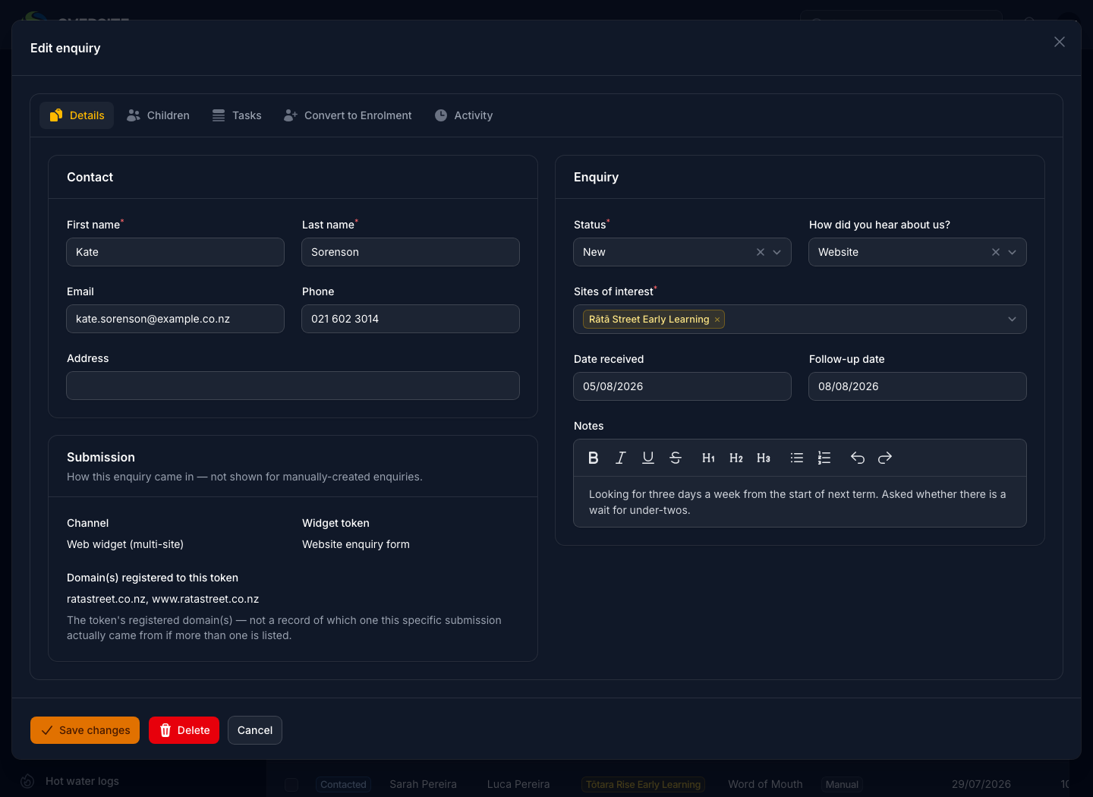1093x797 pixels.
Task: Click 'Manual' badge in background table
Action: tap(843, 784)
